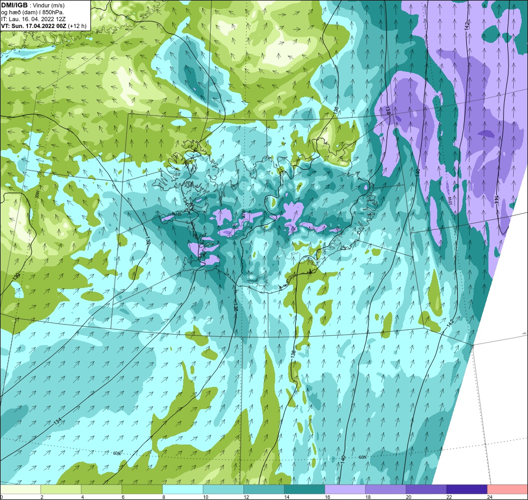
Task: Select the 20–22 m/s violet legend swatch
Action: [426, 489]
